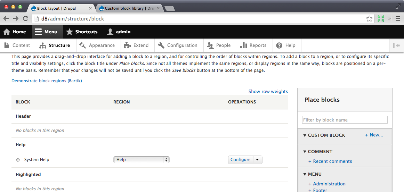Screen dimensions: 404x192
Task: Bookmark this page with the star icon
Action: click(369, 18)
